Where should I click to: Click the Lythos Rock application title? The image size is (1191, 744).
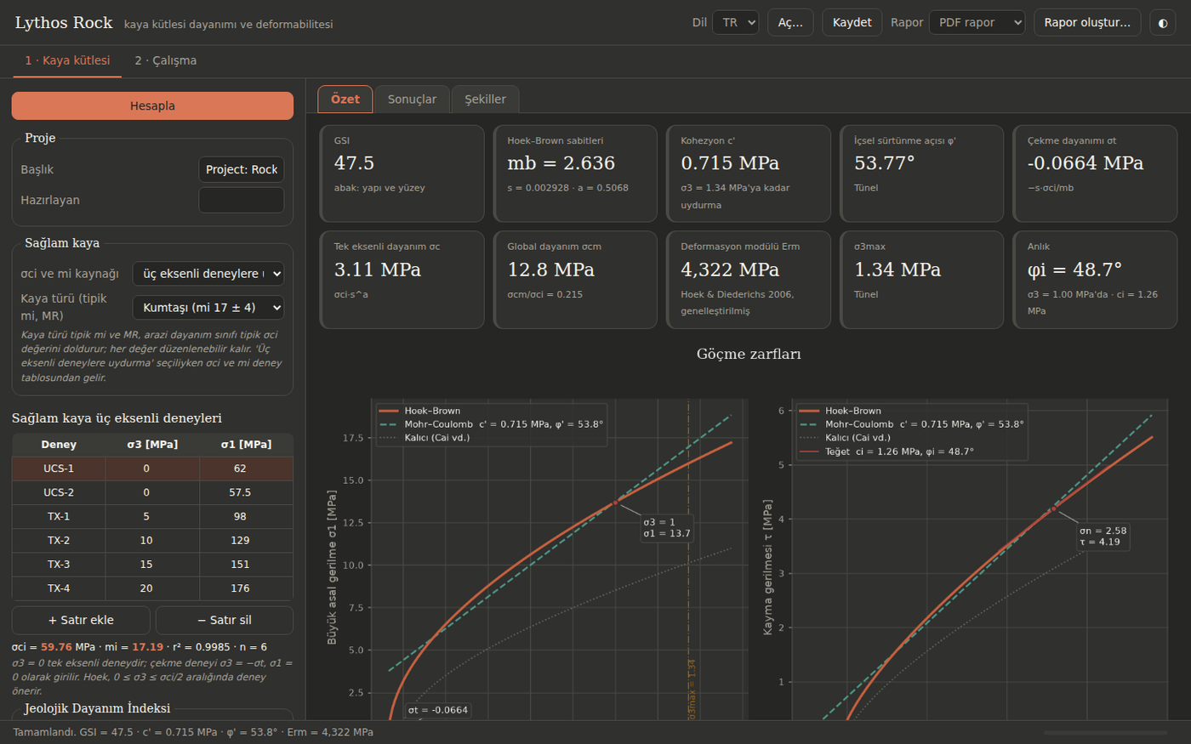tap(64, 23)
